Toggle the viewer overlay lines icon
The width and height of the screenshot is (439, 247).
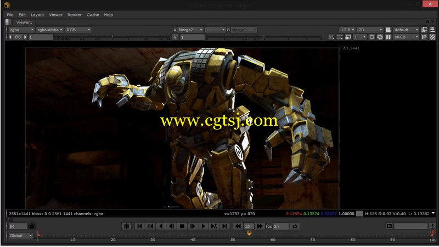tap(432, 30)
